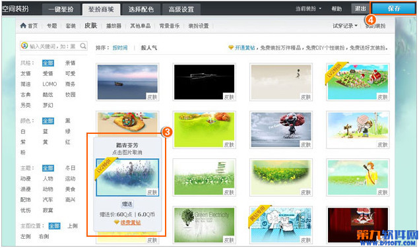Click the blue 保存 button
Viewport: 419px width, 248px height.
coord(394,9)
